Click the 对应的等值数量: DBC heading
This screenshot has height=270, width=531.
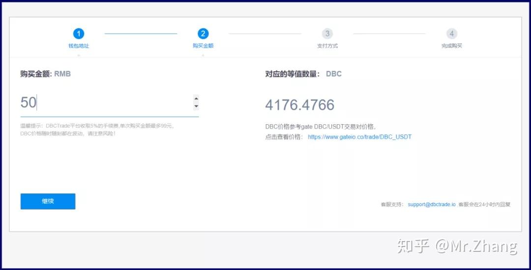303,74
